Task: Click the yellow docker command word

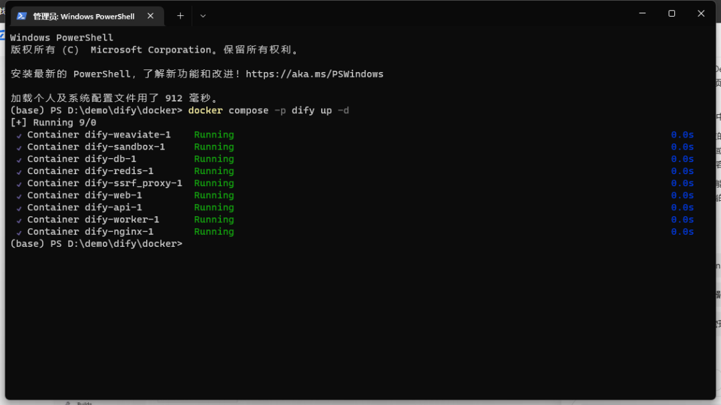Action: [206, 110]
